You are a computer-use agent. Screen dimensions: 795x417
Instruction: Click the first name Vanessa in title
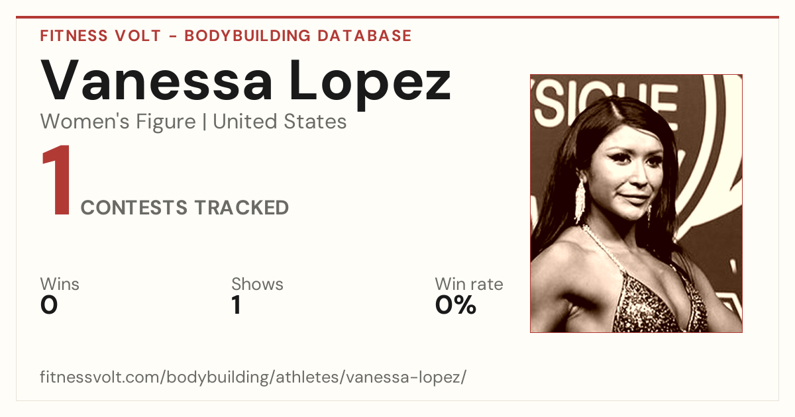tap(156, 79)
